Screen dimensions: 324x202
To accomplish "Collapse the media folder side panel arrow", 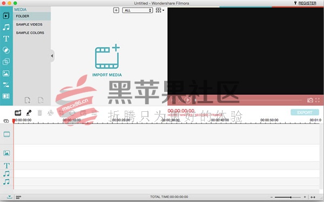I will tap(52, 56).
